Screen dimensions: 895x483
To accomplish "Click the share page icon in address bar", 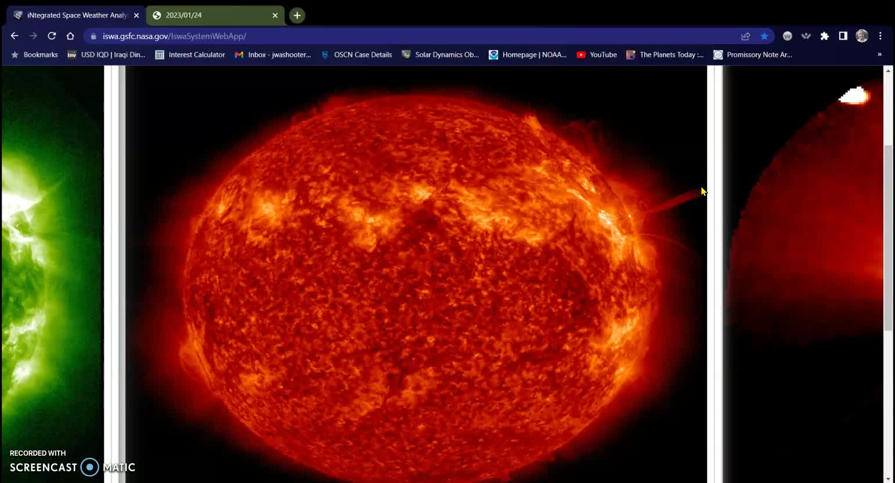I will pyautogui.click(x=746, y=36).
